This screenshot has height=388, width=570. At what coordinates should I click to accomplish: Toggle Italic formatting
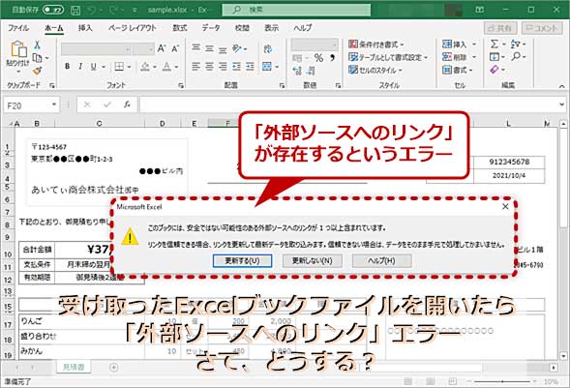tap(80, 67)
